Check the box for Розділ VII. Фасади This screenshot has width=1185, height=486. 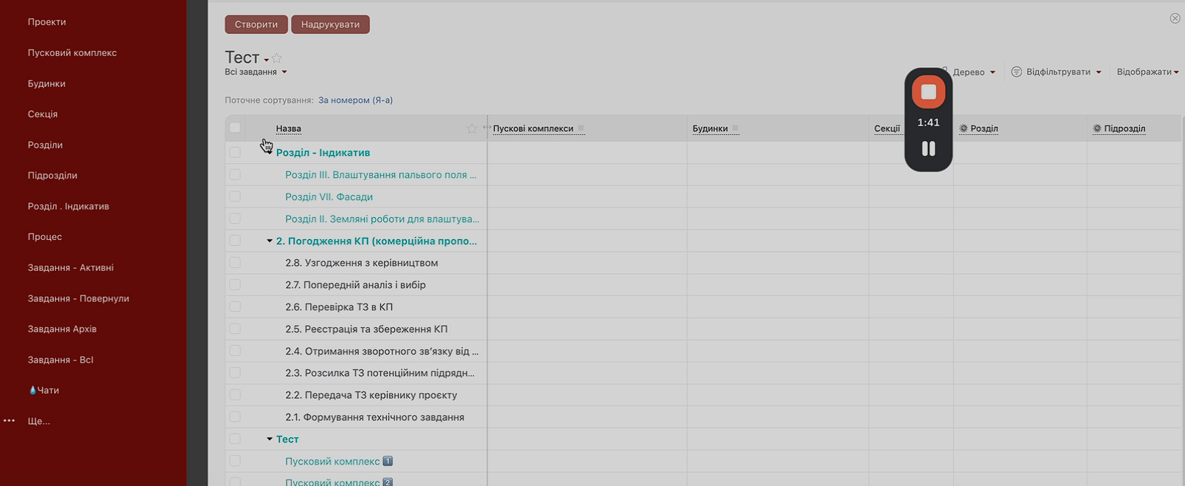click(235, 196)
